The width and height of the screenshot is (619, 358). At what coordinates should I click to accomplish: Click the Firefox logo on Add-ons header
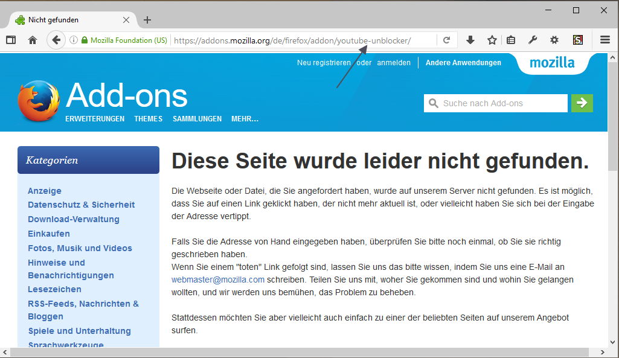(x=39, y=101)
